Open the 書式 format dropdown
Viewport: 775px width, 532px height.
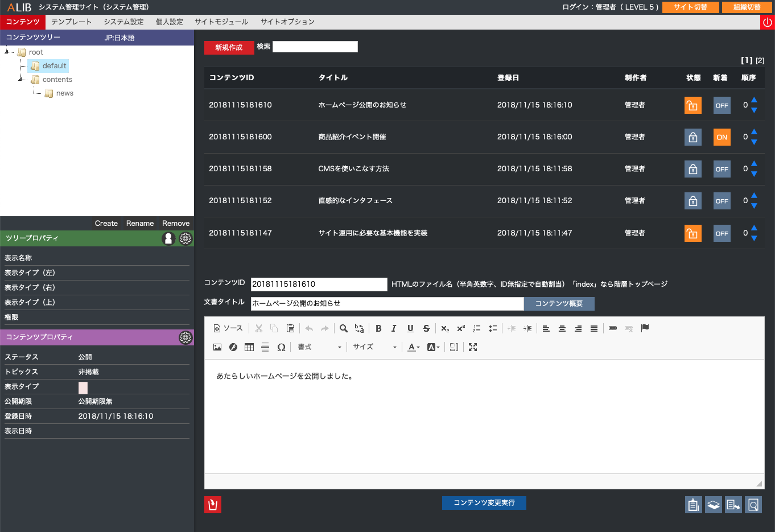click(x=320, y=347)
